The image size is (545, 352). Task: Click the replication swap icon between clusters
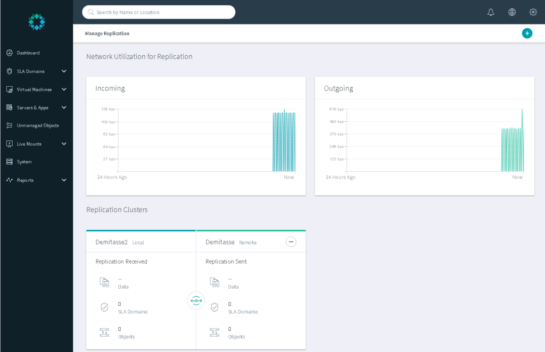(196, 300)
